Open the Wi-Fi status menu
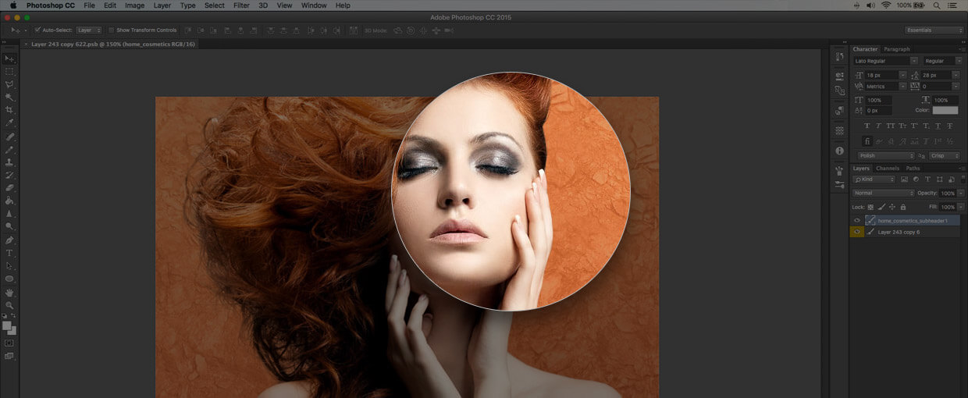 click(x=886, y=5)
